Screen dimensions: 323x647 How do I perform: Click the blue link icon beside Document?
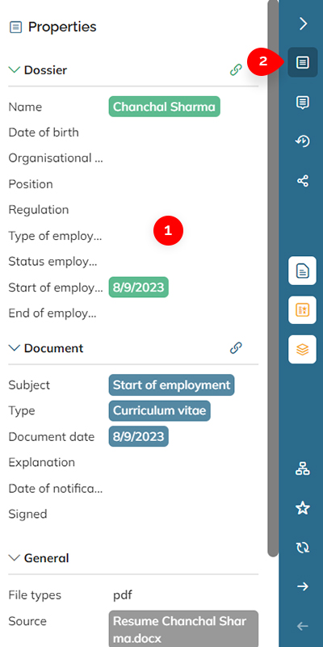tap(236, 348)
